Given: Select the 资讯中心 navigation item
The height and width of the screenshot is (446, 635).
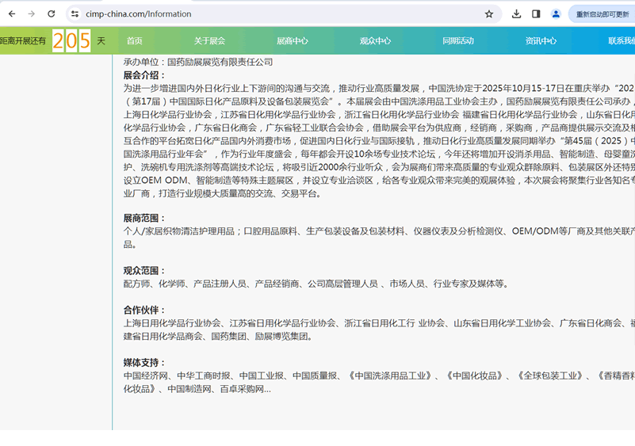Looking at the screenshot, I should click(x=541, y=41).
